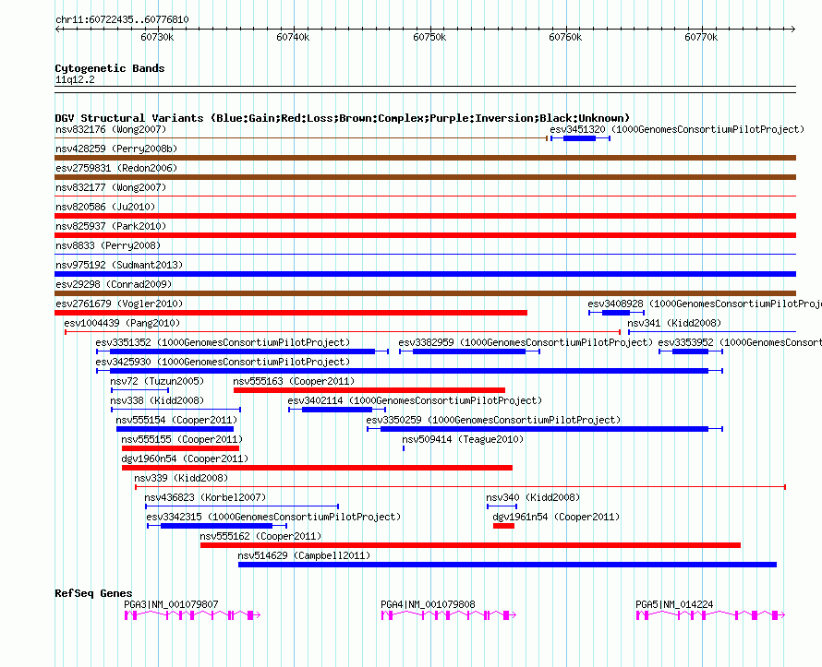The height and width of the screenshot is (667, 822).
Task: Select the nsv514629 (Campbell2011) blue bar
Action: [507, 565]
